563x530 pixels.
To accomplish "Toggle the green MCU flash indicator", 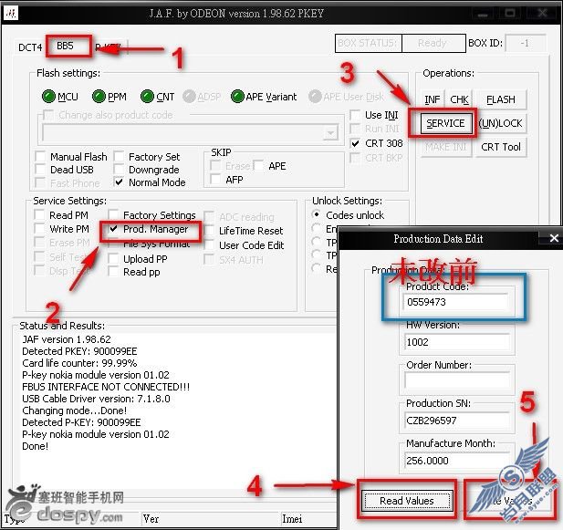I will (x=48, y=96).
